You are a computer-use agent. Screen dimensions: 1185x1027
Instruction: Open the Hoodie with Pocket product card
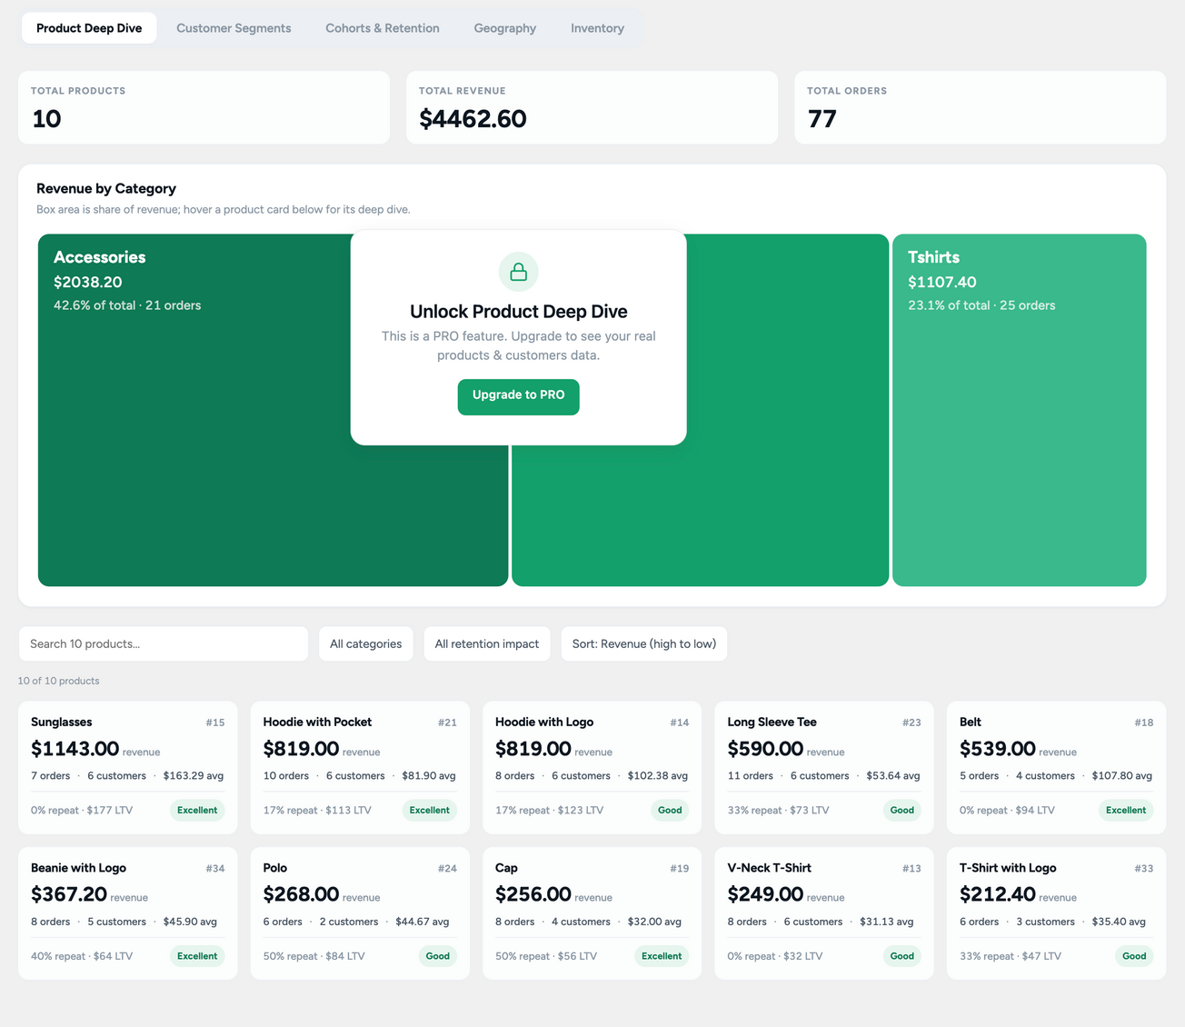tap(360, 767)
